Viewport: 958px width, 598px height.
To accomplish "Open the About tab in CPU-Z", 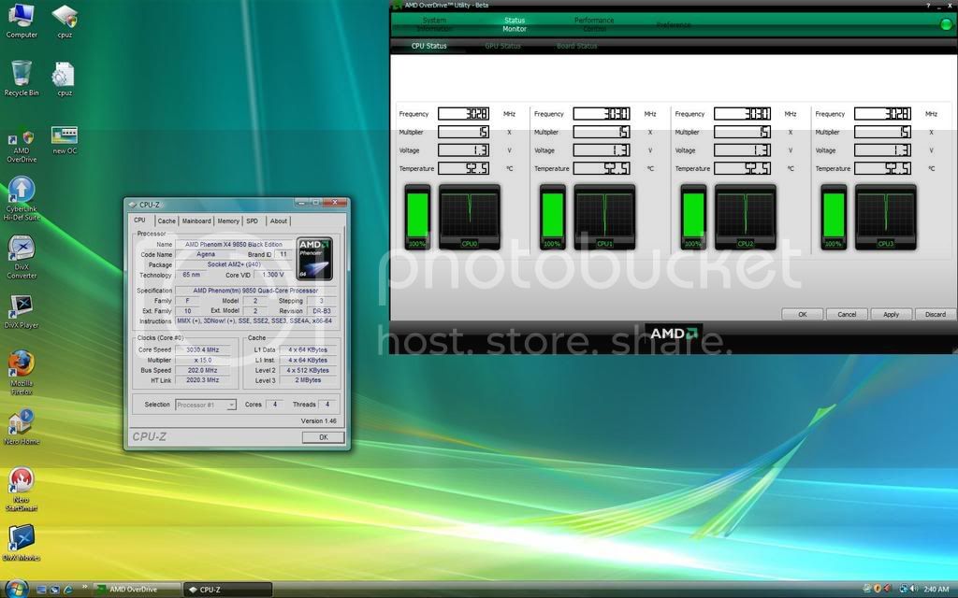I will click(278, 221).
